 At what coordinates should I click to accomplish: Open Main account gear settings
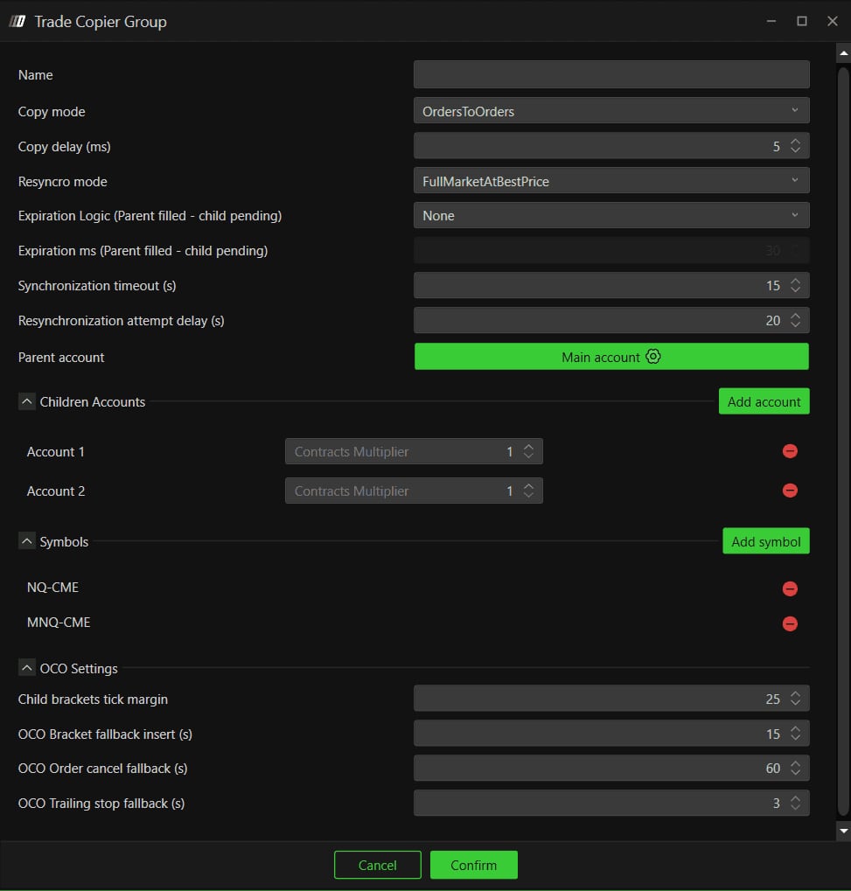coord(653,357)
